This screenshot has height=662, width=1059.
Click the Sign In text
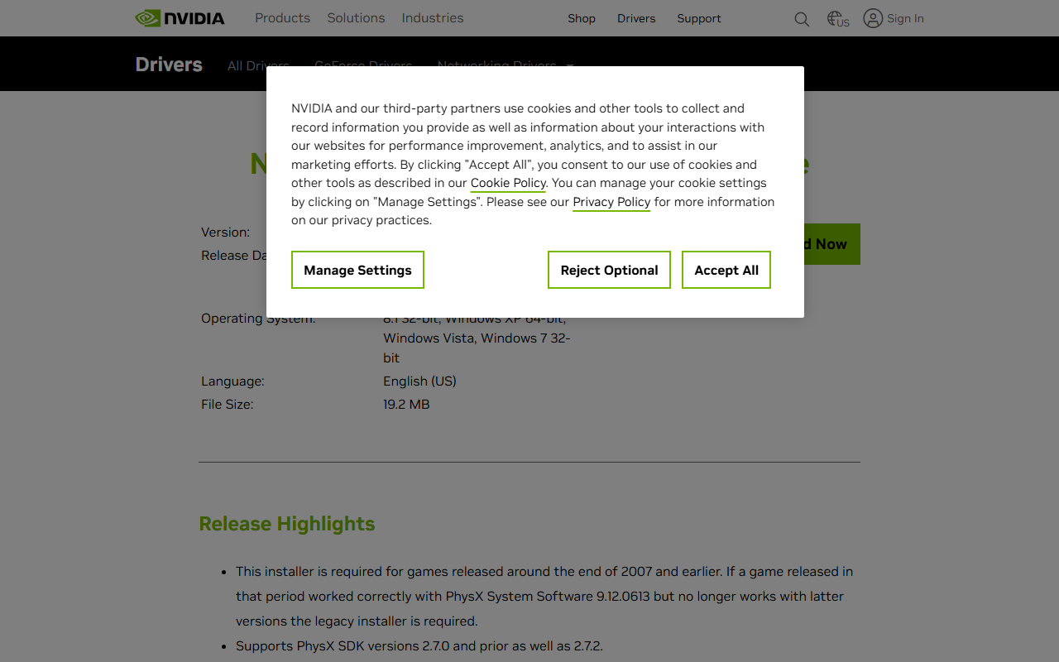tap(905, 18)
